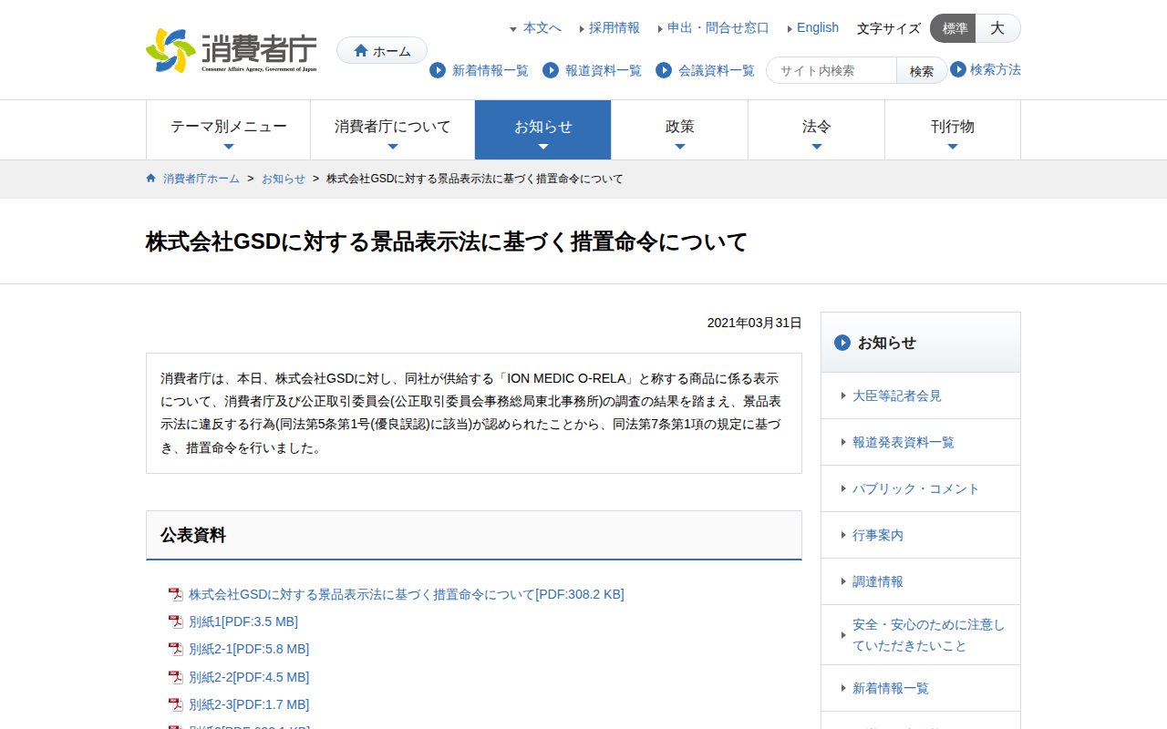Open the お知らせ navigation tab

pos(542,130)
